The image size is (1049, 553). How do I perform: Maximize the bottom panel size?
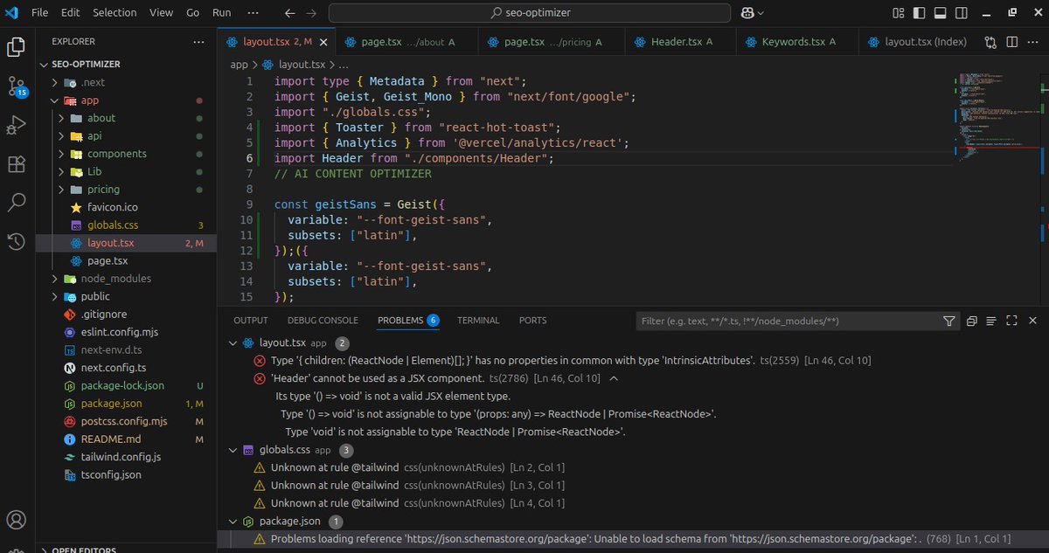[1011, 321]
